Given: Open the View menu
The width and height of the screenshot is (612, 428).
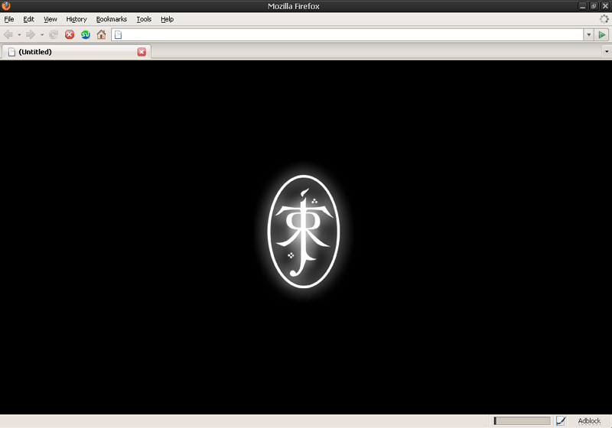Looking at the screenshot, I should click(x=50, y=19).
